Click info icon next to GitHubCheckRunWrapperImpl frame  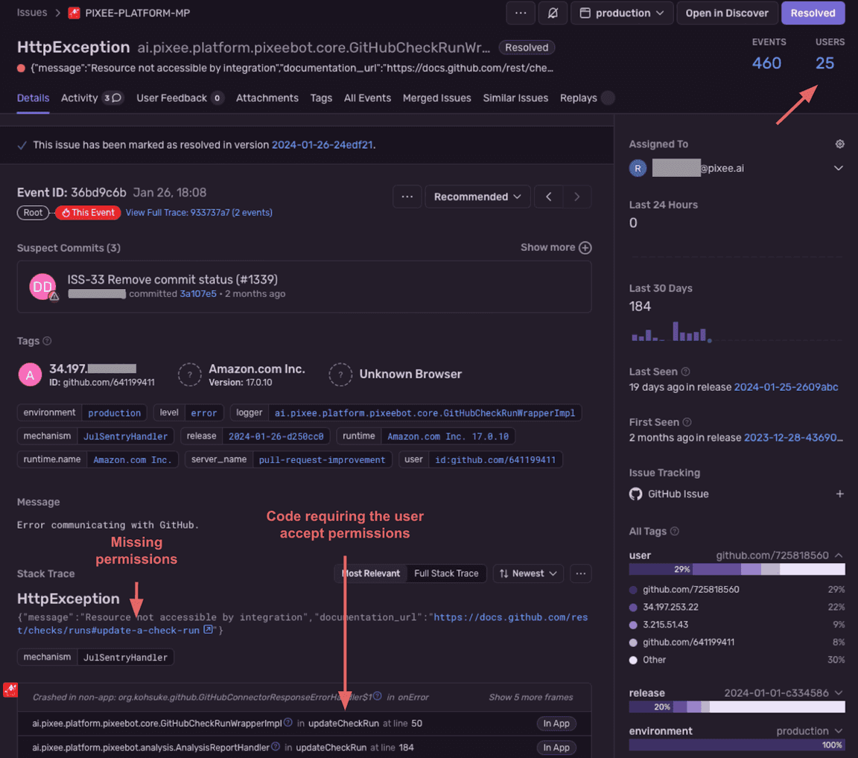pyautogui.click(x=288, y=722)
